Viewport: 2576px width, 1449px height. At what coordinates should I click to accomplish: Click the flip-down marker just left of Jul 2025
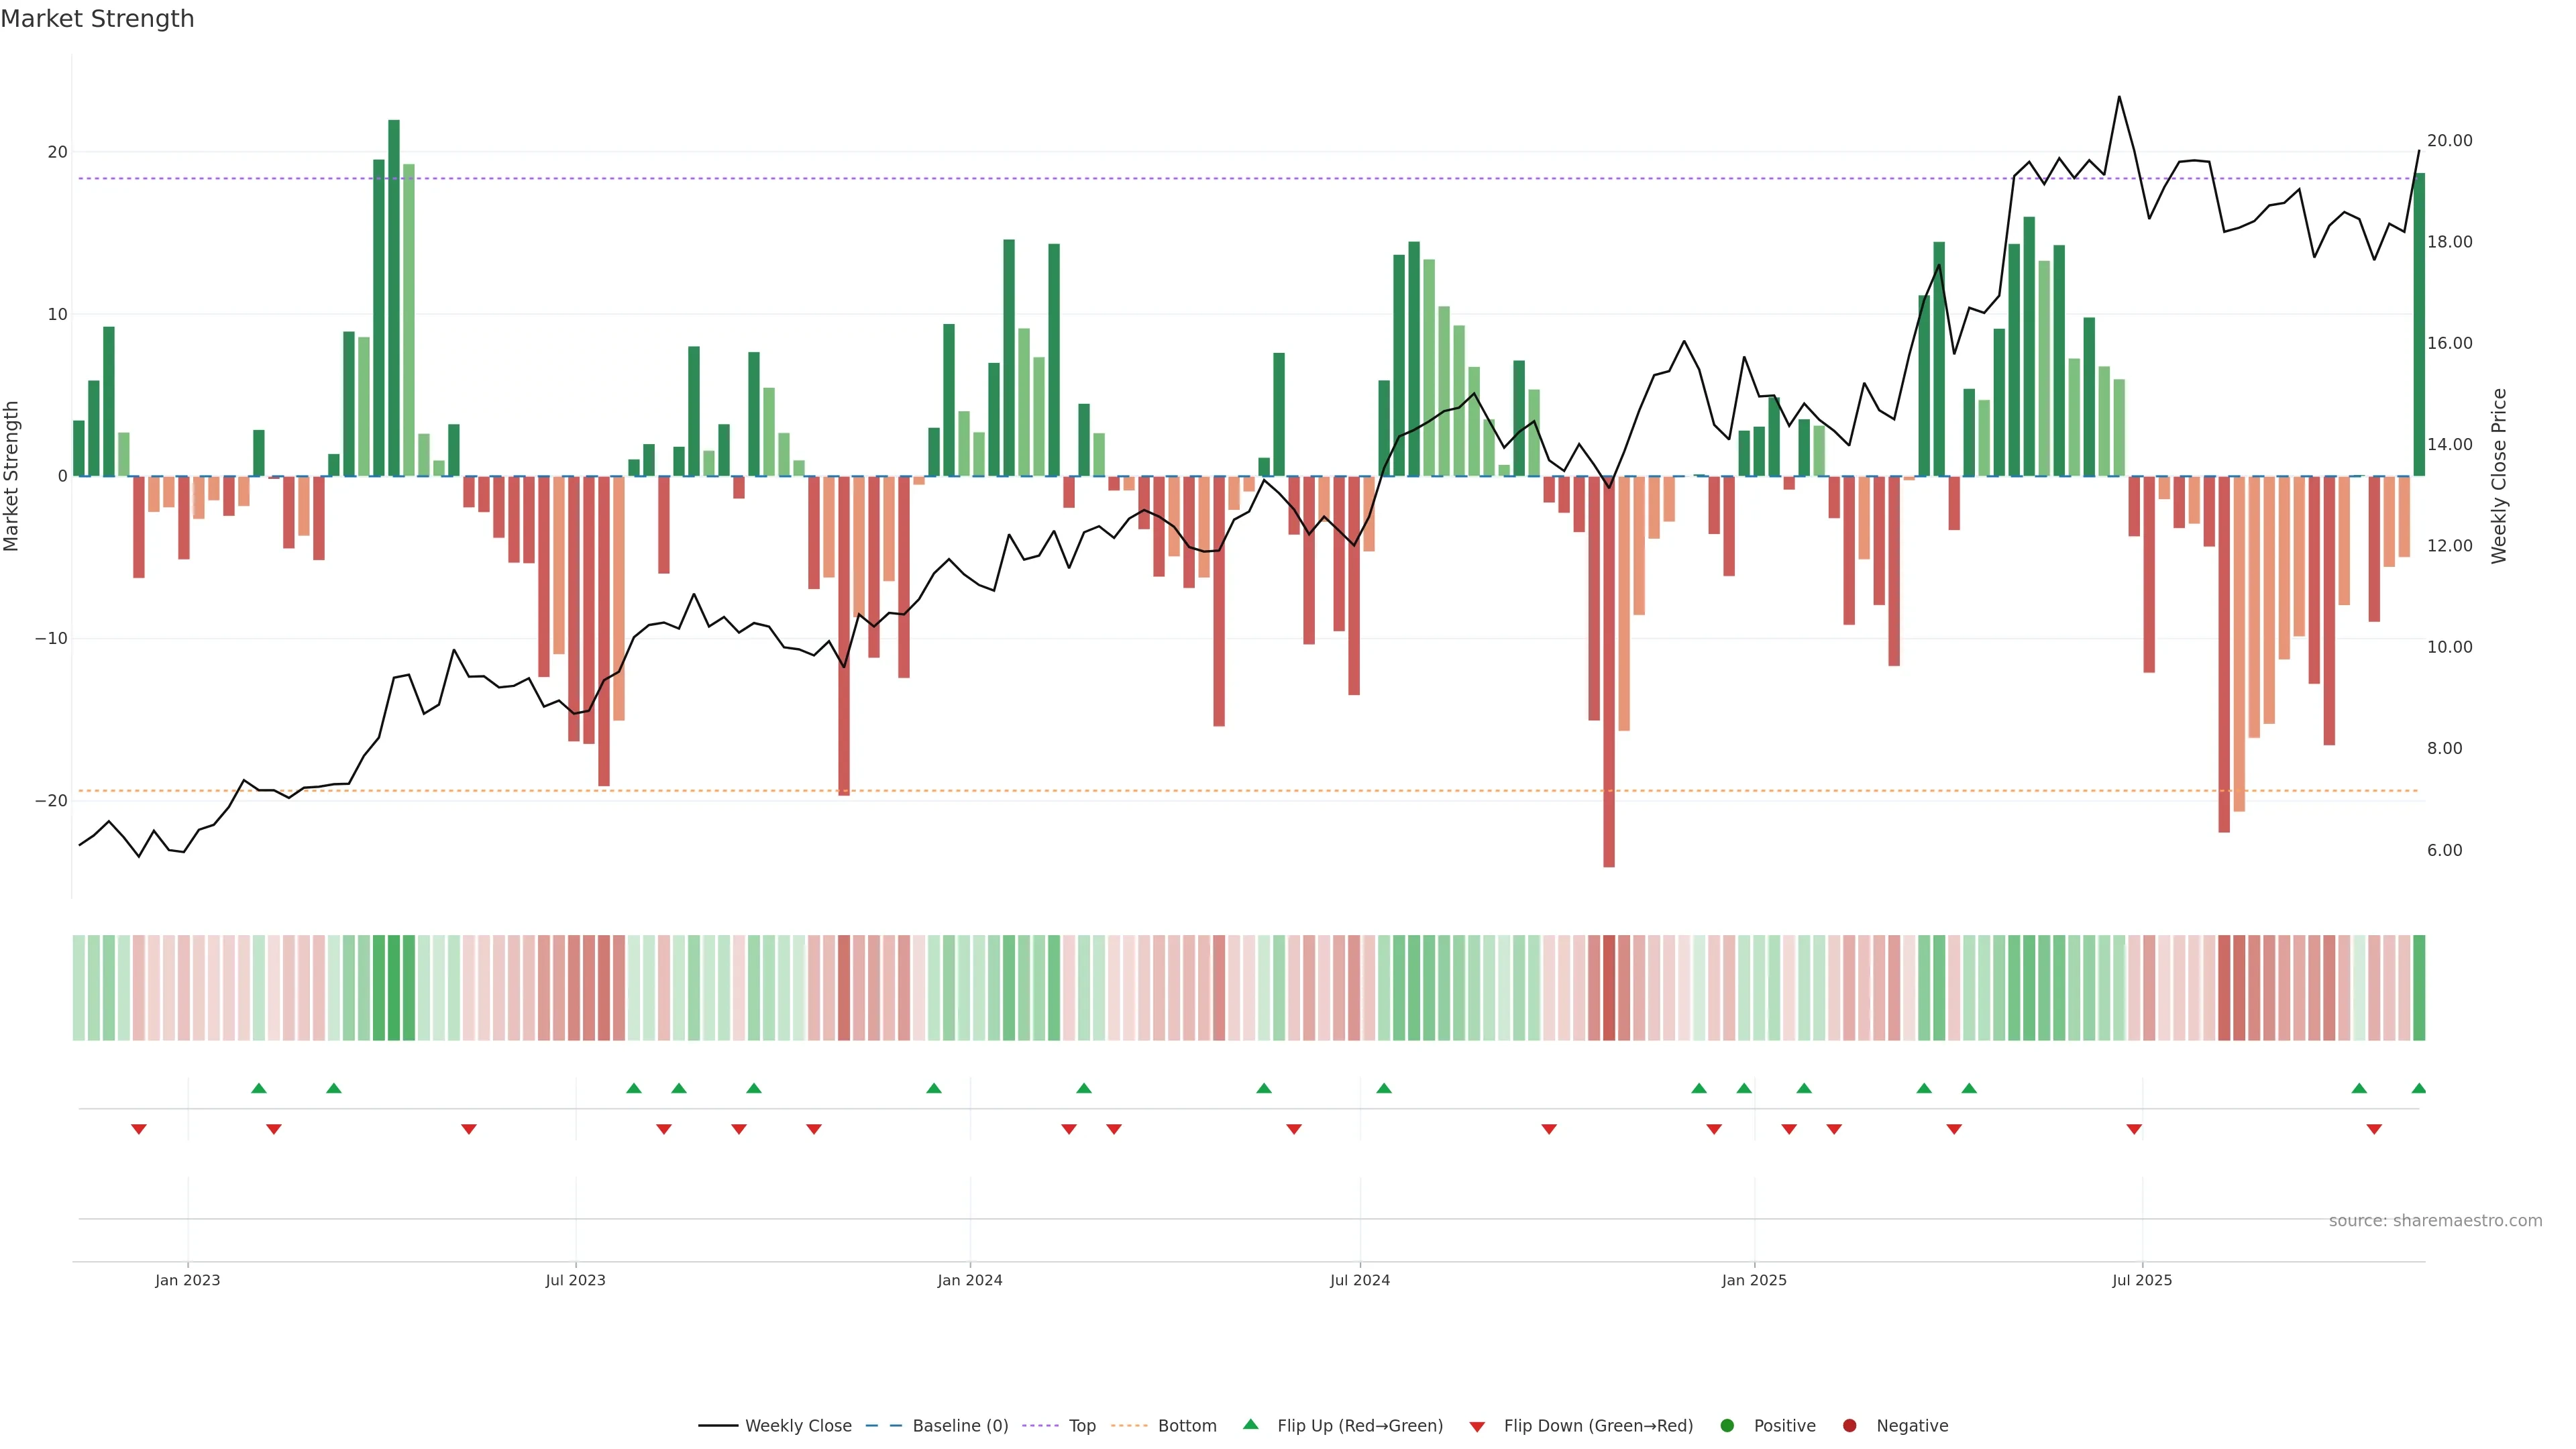(2134, 1129)
